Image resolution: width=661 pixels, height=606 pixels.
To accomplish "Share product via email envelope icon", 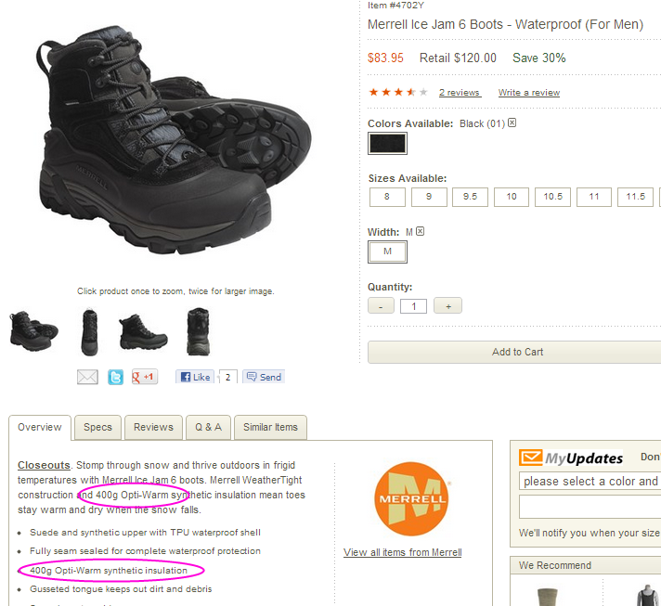I will (x=87, y=377).
